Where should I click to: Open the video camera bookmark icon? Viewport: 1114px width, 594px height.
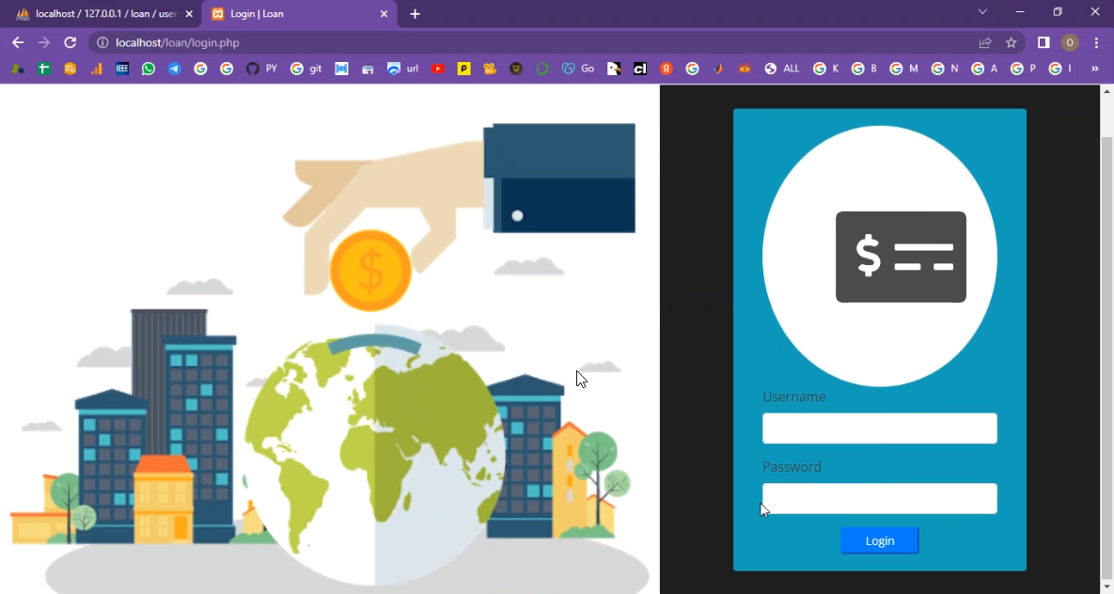click(490, 69)
